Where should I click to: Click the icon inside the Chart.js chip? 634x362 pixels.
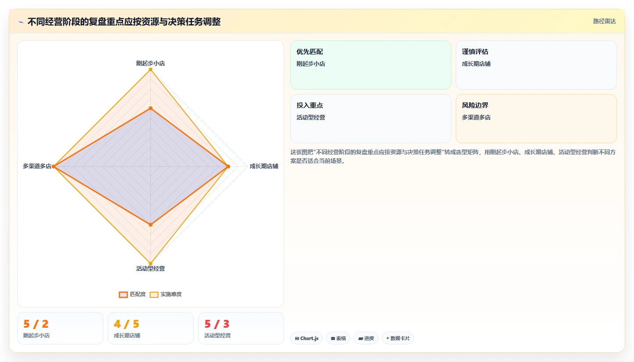coord(297,339)
